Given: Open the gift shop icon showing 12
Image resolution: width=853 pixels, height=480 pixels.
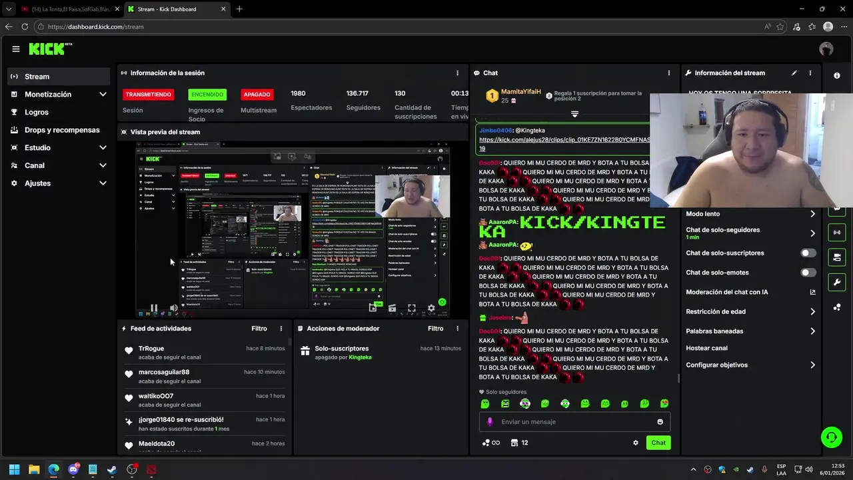Looking at the screenshot, I should click(519, 443).
